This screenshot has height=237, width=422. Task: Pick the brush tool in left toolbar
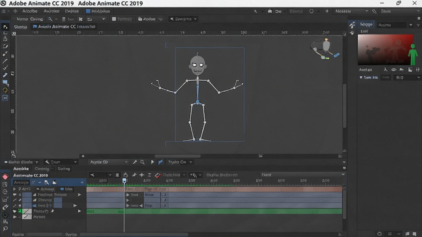[5, 54]
